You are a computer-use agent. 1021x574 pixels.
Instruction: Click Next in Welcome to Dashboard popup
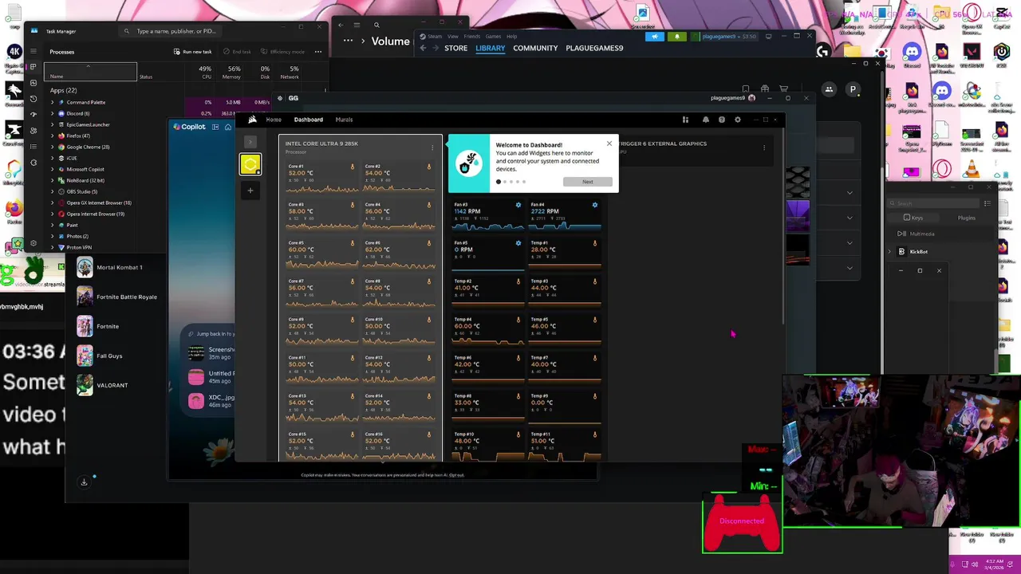588,182
